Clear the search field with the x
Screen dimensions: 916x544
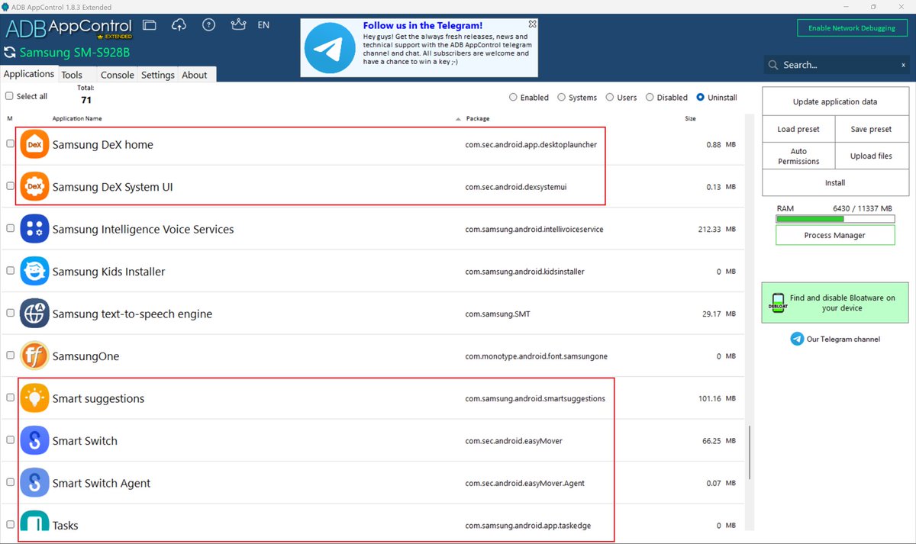[x=903, y=65]
